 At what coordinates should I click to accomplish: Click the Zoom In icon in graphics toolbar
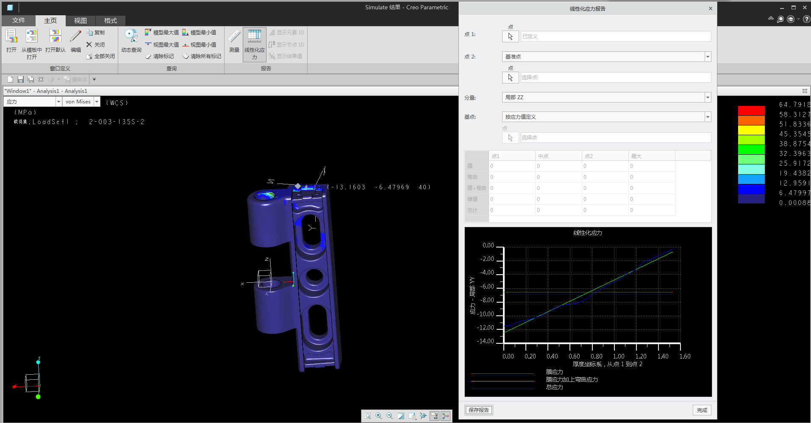click(379, 416)
